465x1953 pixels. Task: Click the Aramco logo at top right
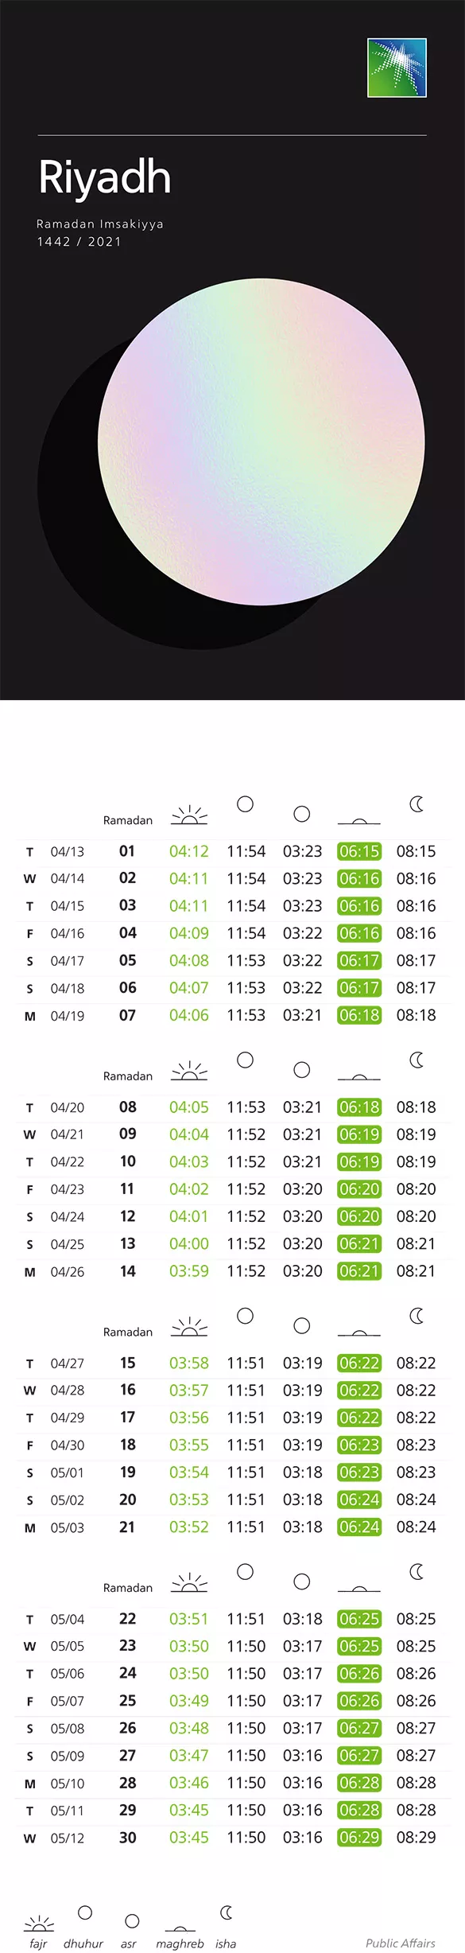[x=397, y=68]
